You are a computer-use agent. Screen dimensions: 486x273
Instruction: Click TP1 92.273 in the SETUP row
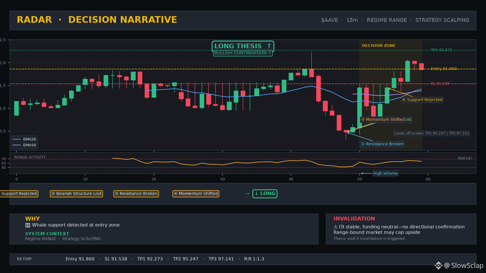[x=150, y=259]
